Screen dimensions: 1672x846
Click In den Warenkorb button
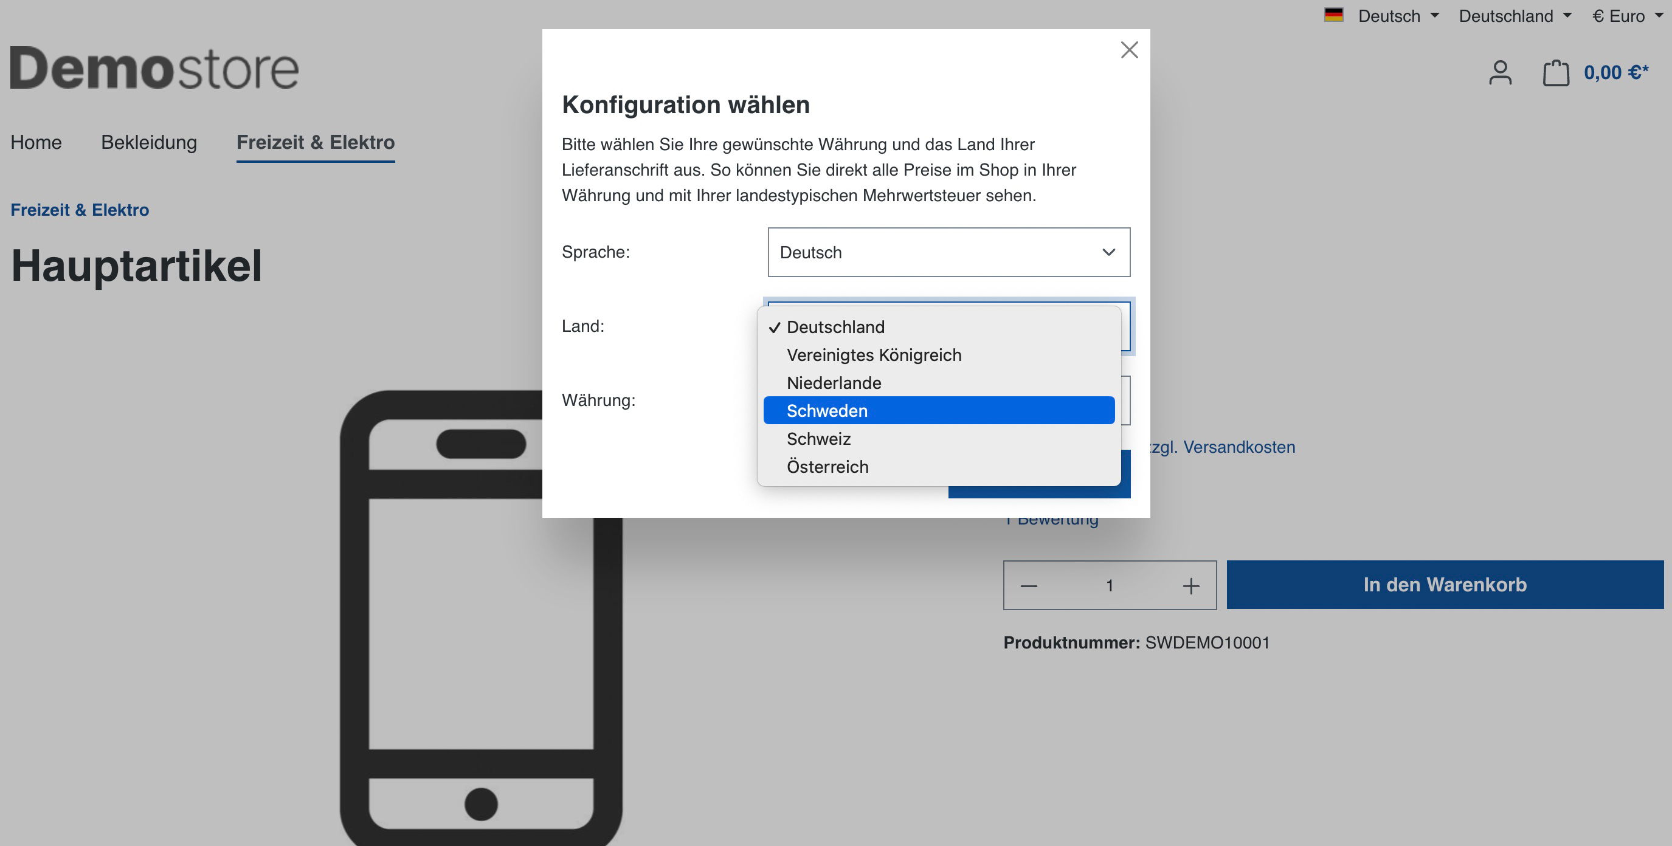pyautogui.click(x=1445, y=584)
